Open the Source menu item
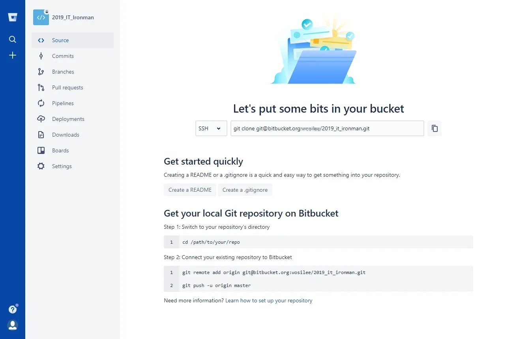This screenshot has height=339, width=517. tap(60, 40)
